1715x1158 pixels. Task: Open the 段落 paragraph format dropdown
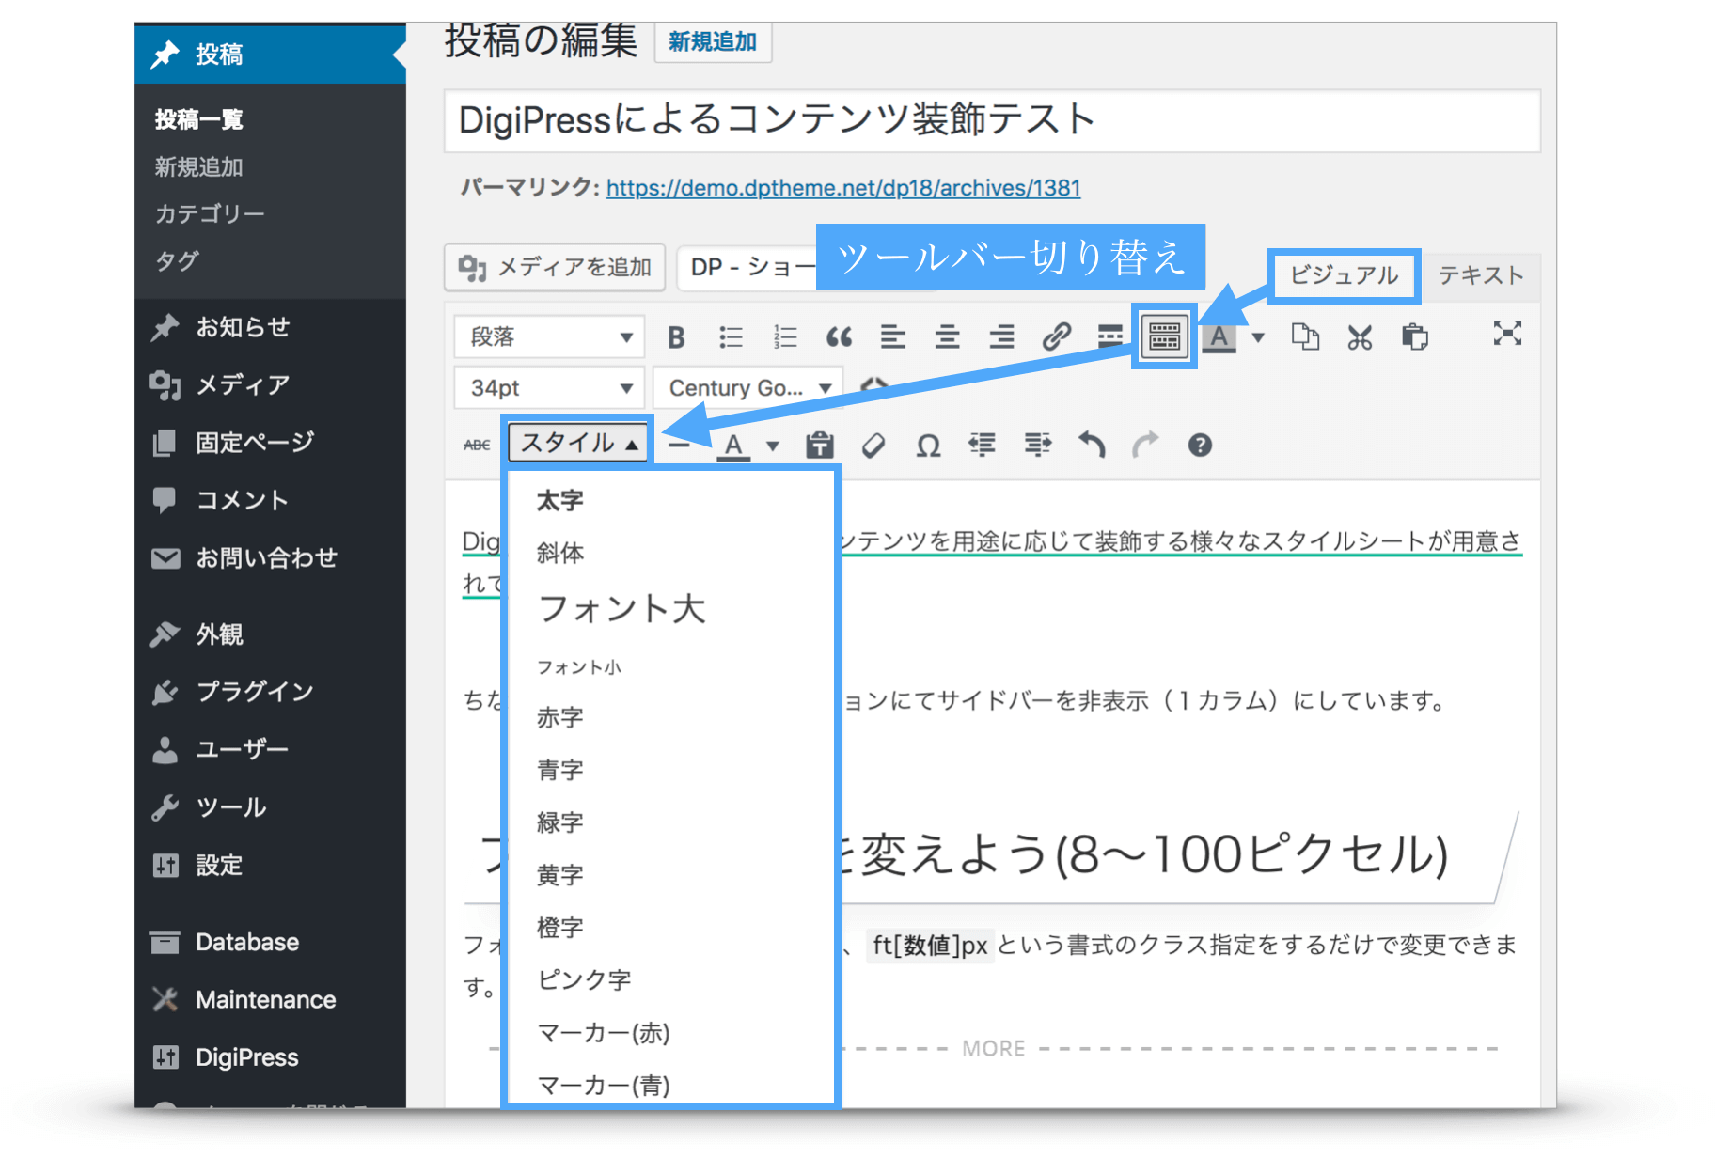coord(549,336)
